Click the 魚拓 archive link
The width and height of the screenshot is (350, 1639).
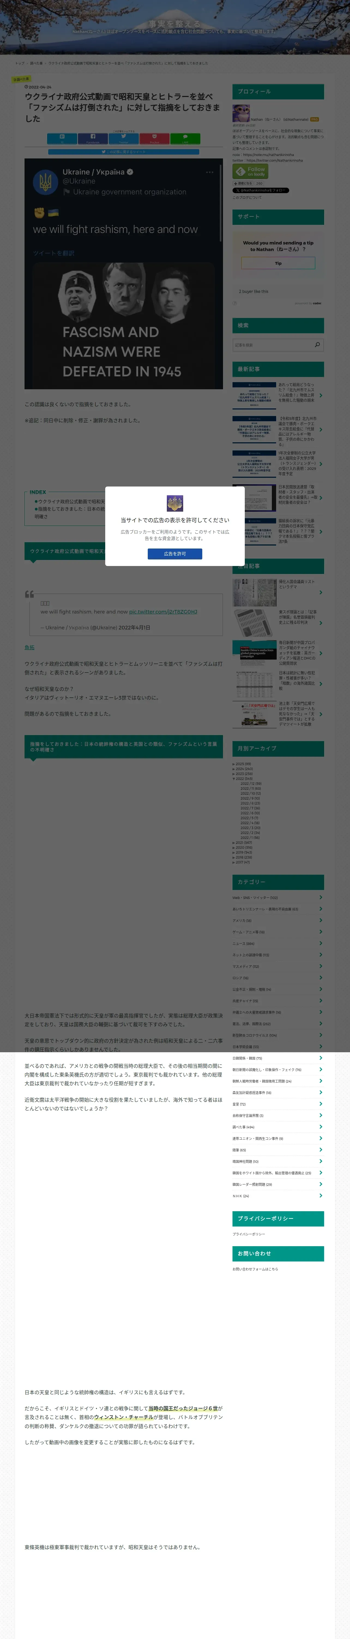[x=29, y=647]
